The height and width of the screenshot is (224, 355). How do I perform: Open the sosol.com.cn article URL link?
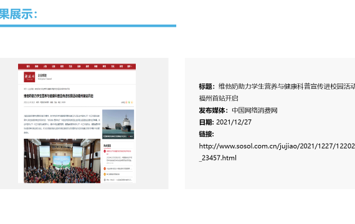[x=277, y=152]
